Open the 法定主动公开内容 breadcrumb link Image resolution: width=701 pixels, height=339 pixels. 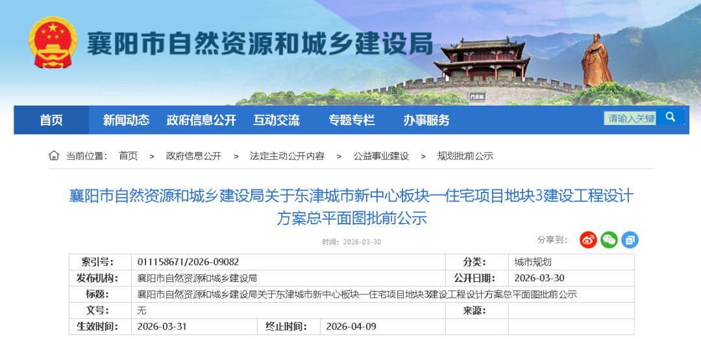click(287, 156)
